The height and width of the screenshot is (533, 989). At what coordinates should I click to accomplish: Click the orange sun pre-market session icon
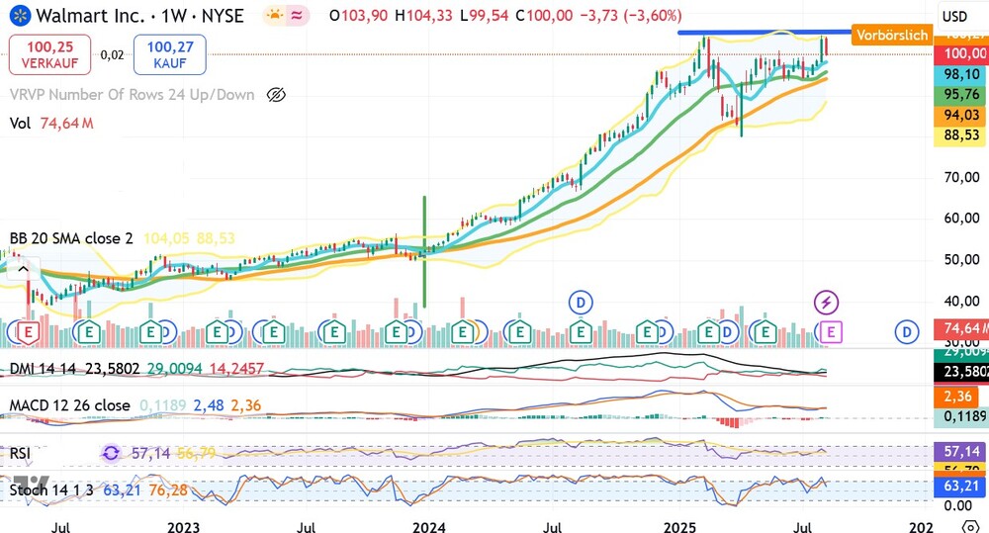pos(274,16)
